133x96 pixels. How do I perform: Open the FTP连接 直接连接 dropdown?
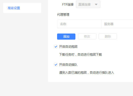coord(88,4)
